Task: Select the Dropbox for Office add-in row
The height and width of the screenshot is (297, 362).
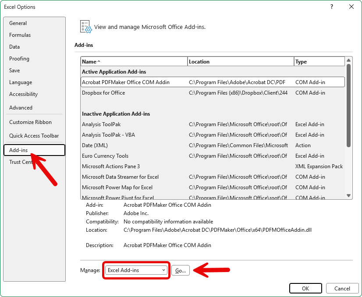Action: tap(131, 92)
